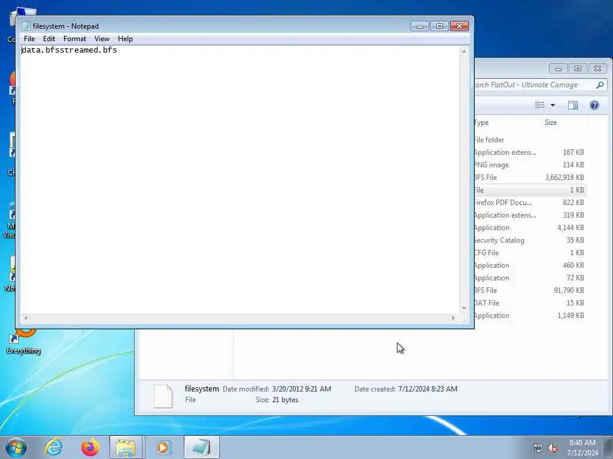Click the Size value 21 bytes

(x=285, y=400)
